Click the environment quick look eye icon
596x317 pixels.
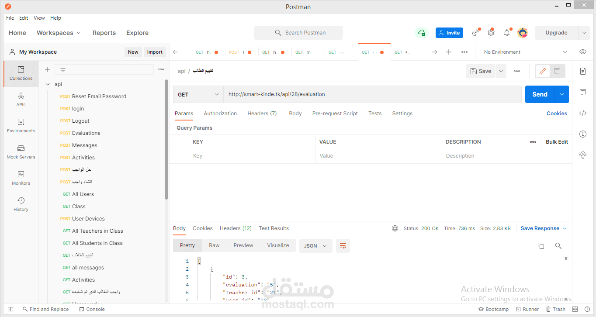[583, 52]
